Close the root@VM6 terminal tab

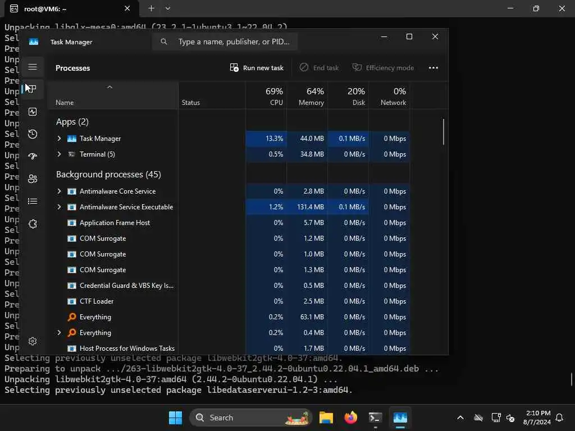[127, 8]
